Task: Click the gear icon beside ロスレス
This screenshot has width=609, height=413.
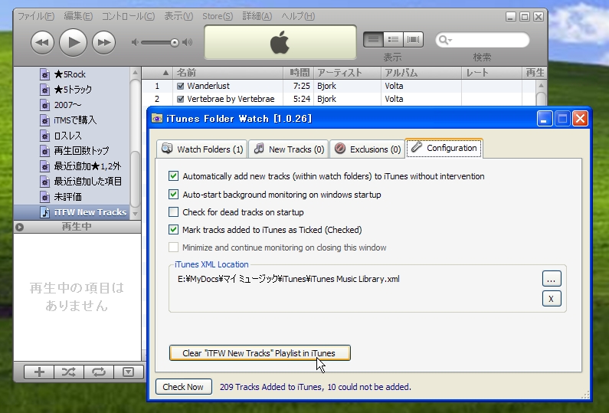Action: point(44,136)
